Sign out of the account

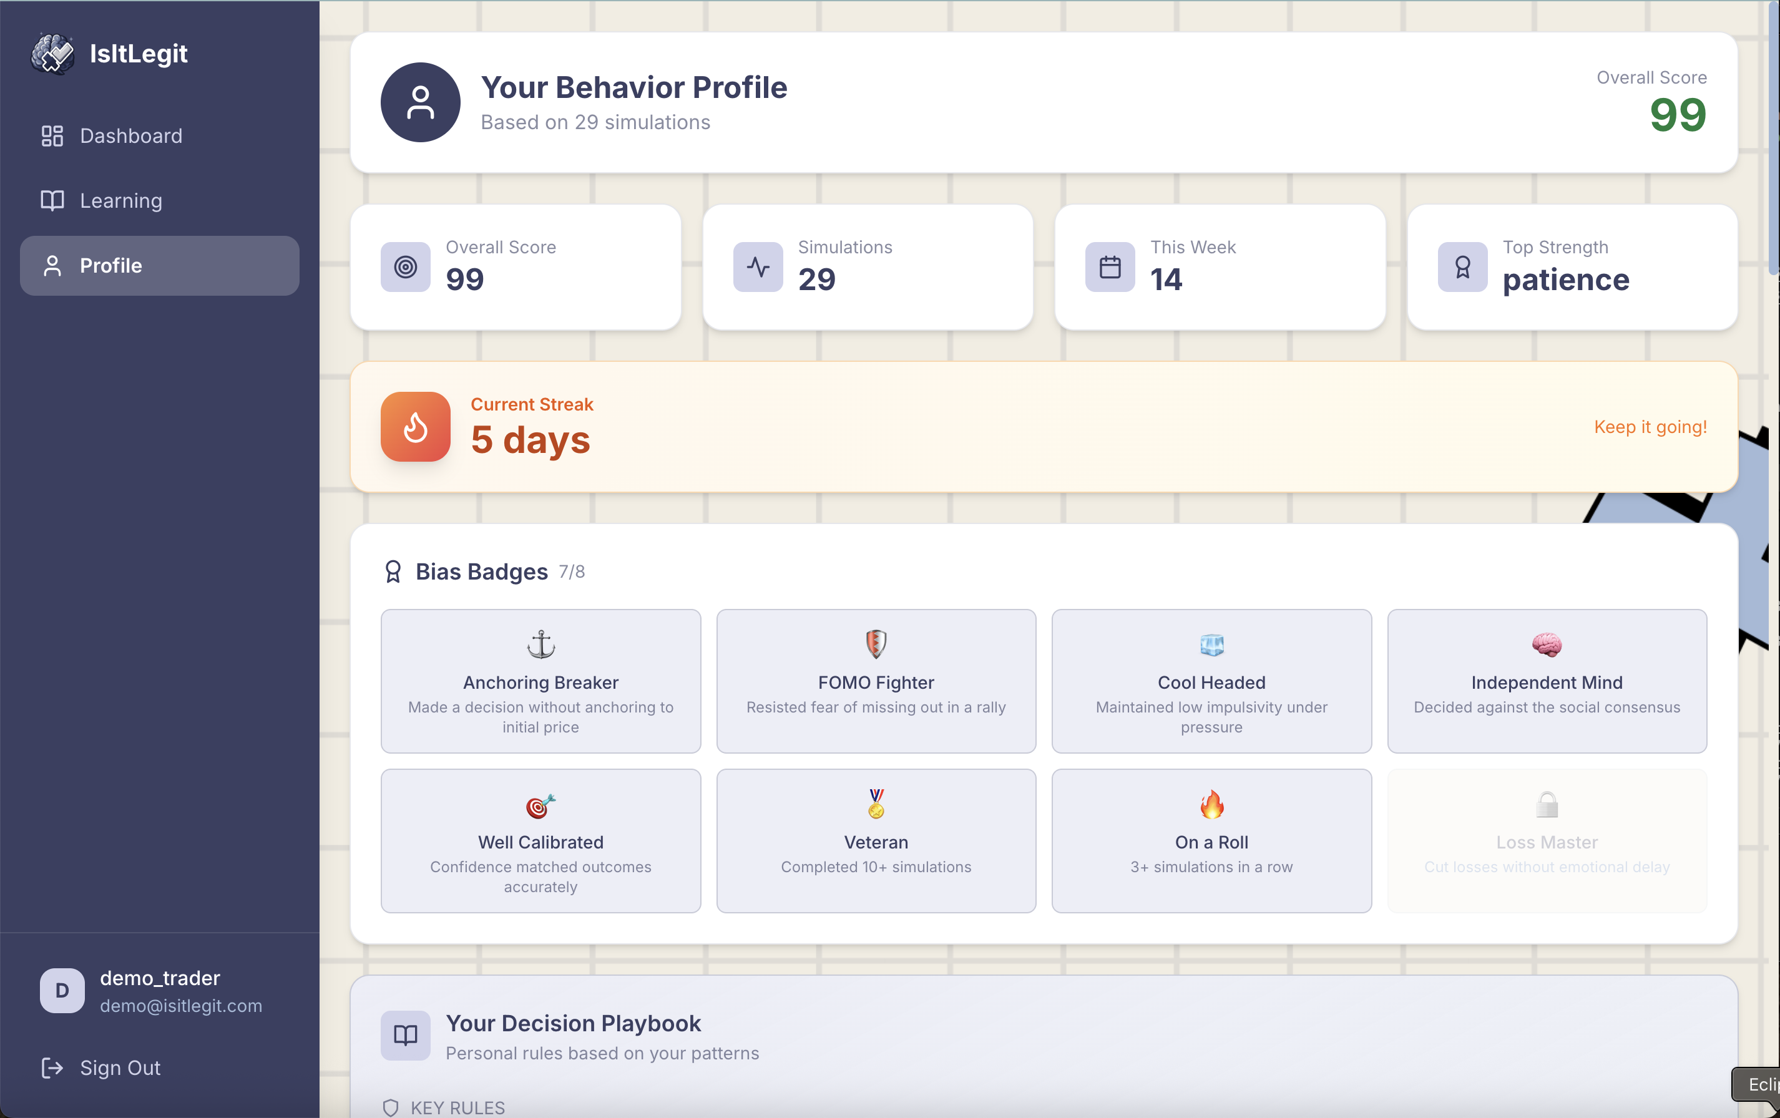119,1067
